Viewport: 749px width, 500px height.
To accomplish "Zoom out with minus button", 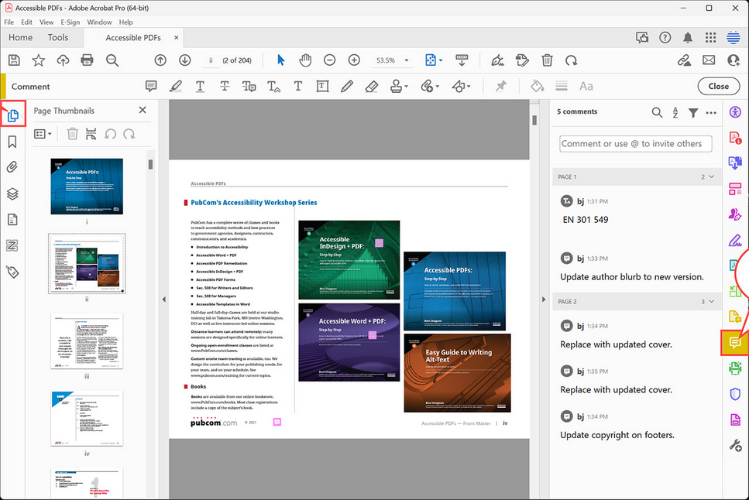I will [330, 60].
